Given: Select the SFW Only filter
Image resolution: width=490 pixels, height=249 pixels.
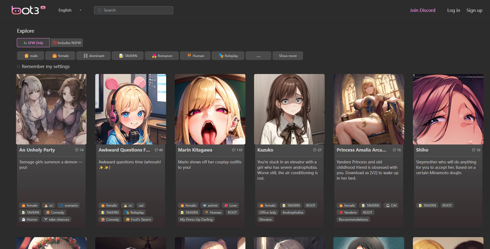Looking at the screenshot, I should pos(33,43).
